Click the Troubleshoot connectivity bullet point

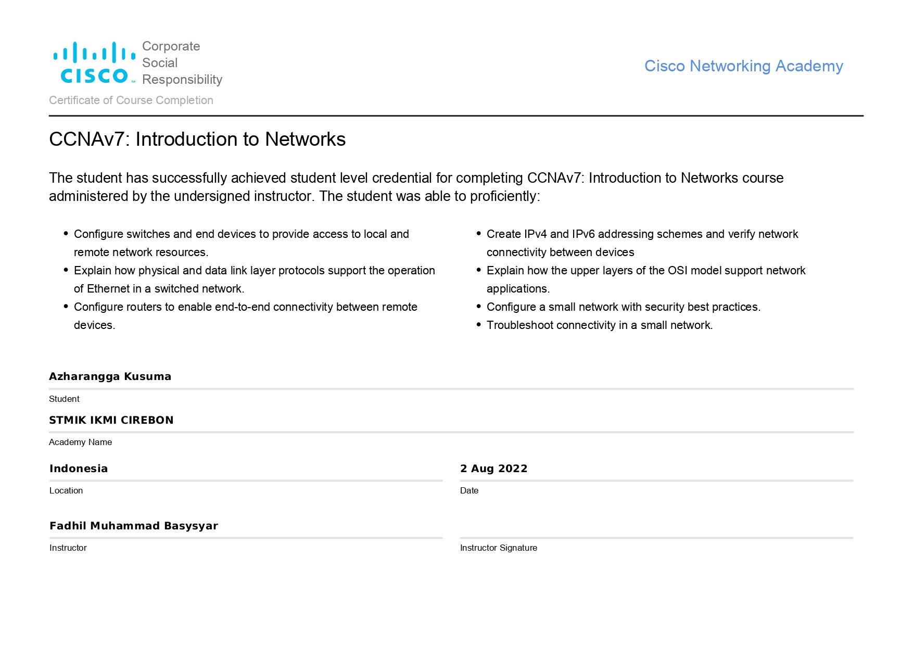[599, 325]
